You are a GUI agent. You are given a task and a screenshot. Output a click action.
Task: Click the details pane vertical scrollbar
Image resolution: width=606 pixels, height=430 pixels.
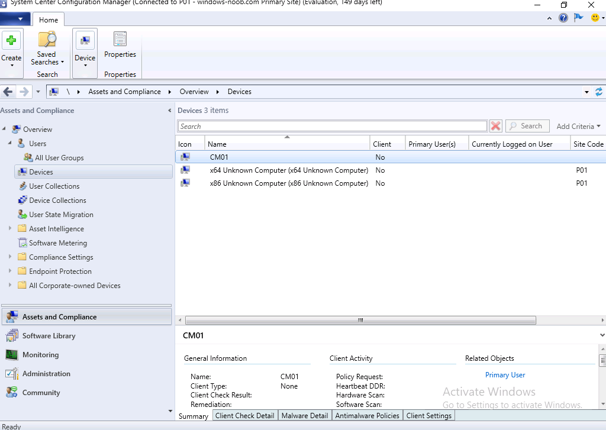click(602, 360)
